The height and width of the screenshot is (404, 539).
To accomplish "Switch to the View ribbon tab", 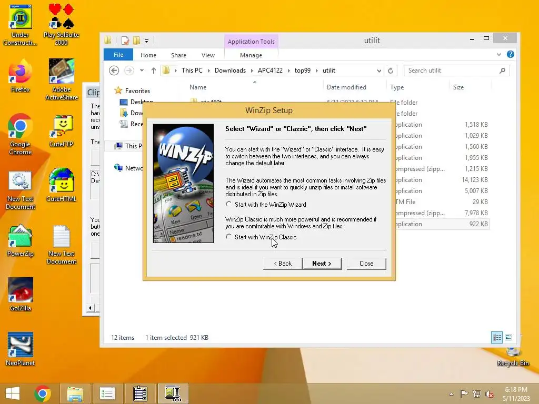I will tap(208, 55).
